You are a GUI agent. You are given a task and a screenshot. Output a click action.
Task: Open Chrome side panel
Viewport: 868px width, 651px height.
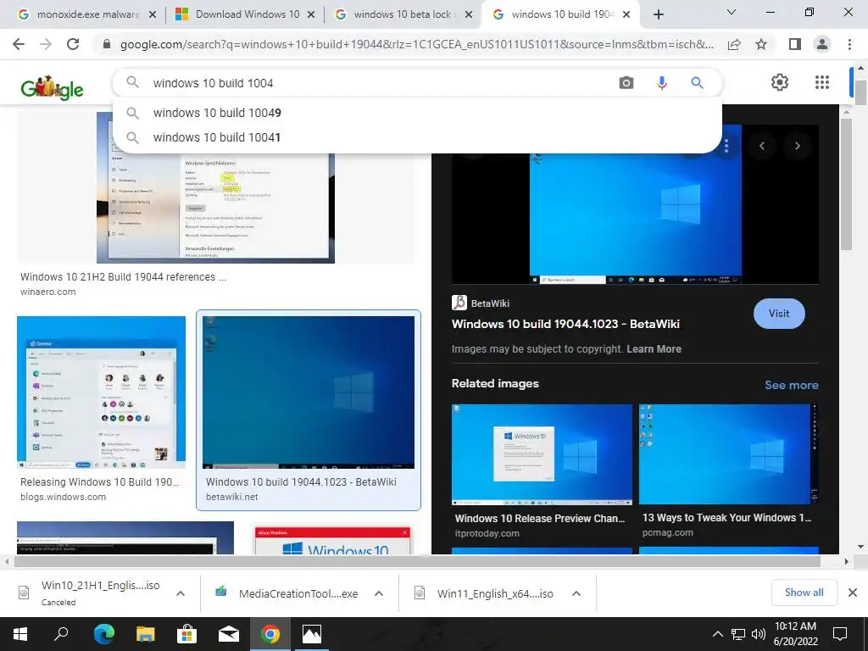(795, 44)
